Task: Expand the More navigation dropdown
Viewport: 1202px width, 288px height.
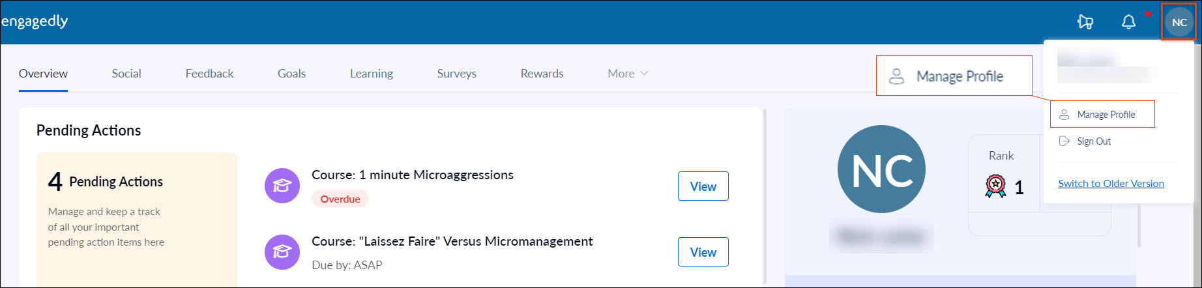Action: point(628,74)
